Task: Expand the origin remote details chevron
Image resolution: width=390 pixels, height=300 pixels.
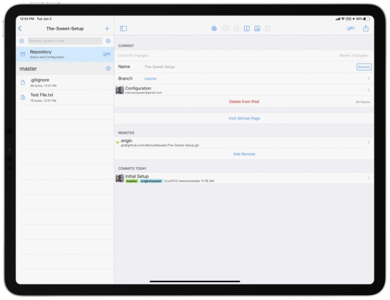Action: 368,143
